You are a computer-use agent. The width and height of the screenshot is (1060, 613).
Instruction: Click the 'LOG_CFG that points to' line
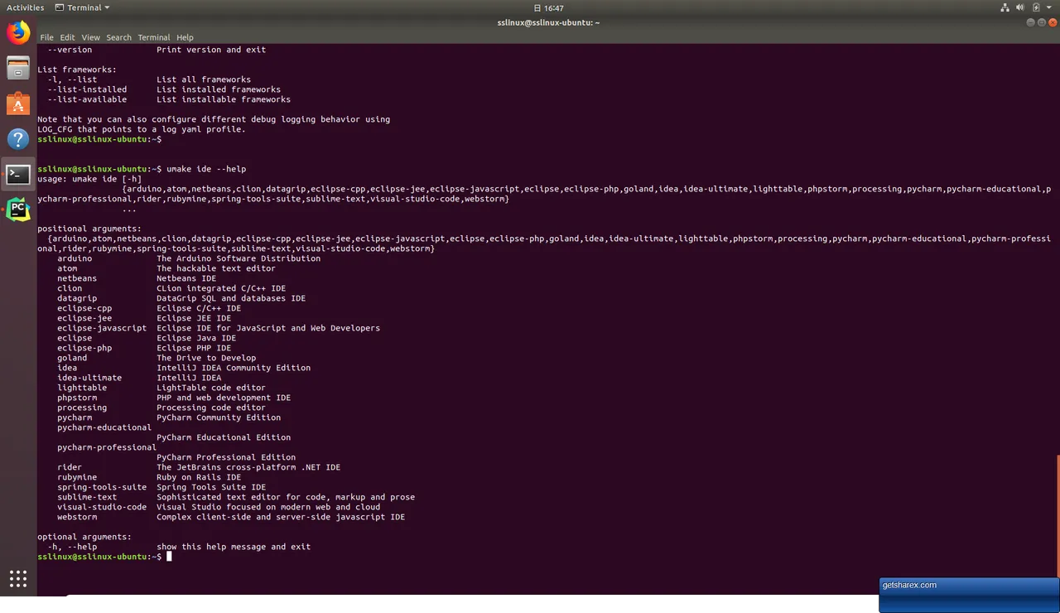[142, 129]
